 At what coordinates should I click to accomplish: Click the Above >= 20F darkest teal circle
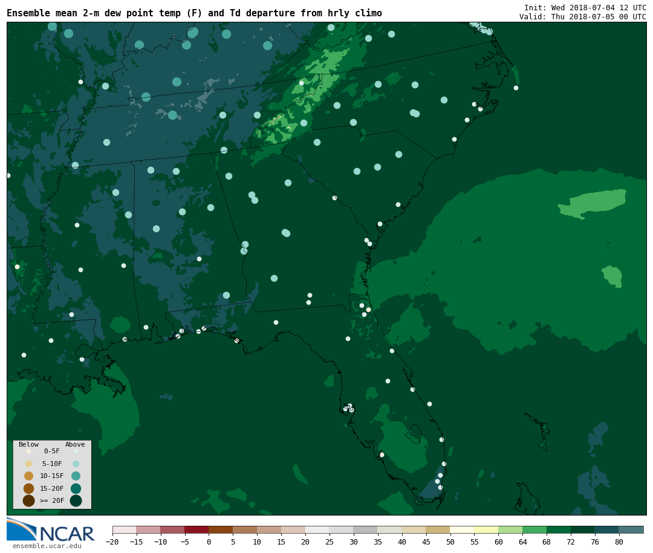[76, 500]
